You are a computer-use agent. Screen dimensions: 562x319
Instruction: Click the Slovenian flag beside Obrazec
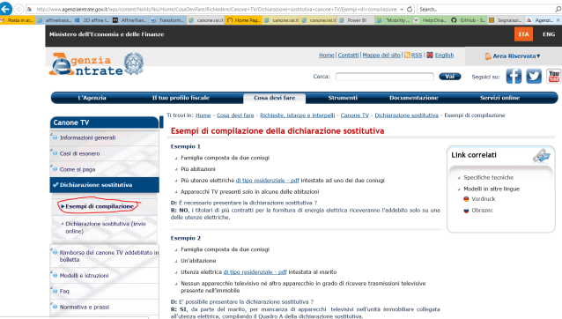(x=466, y=211)
